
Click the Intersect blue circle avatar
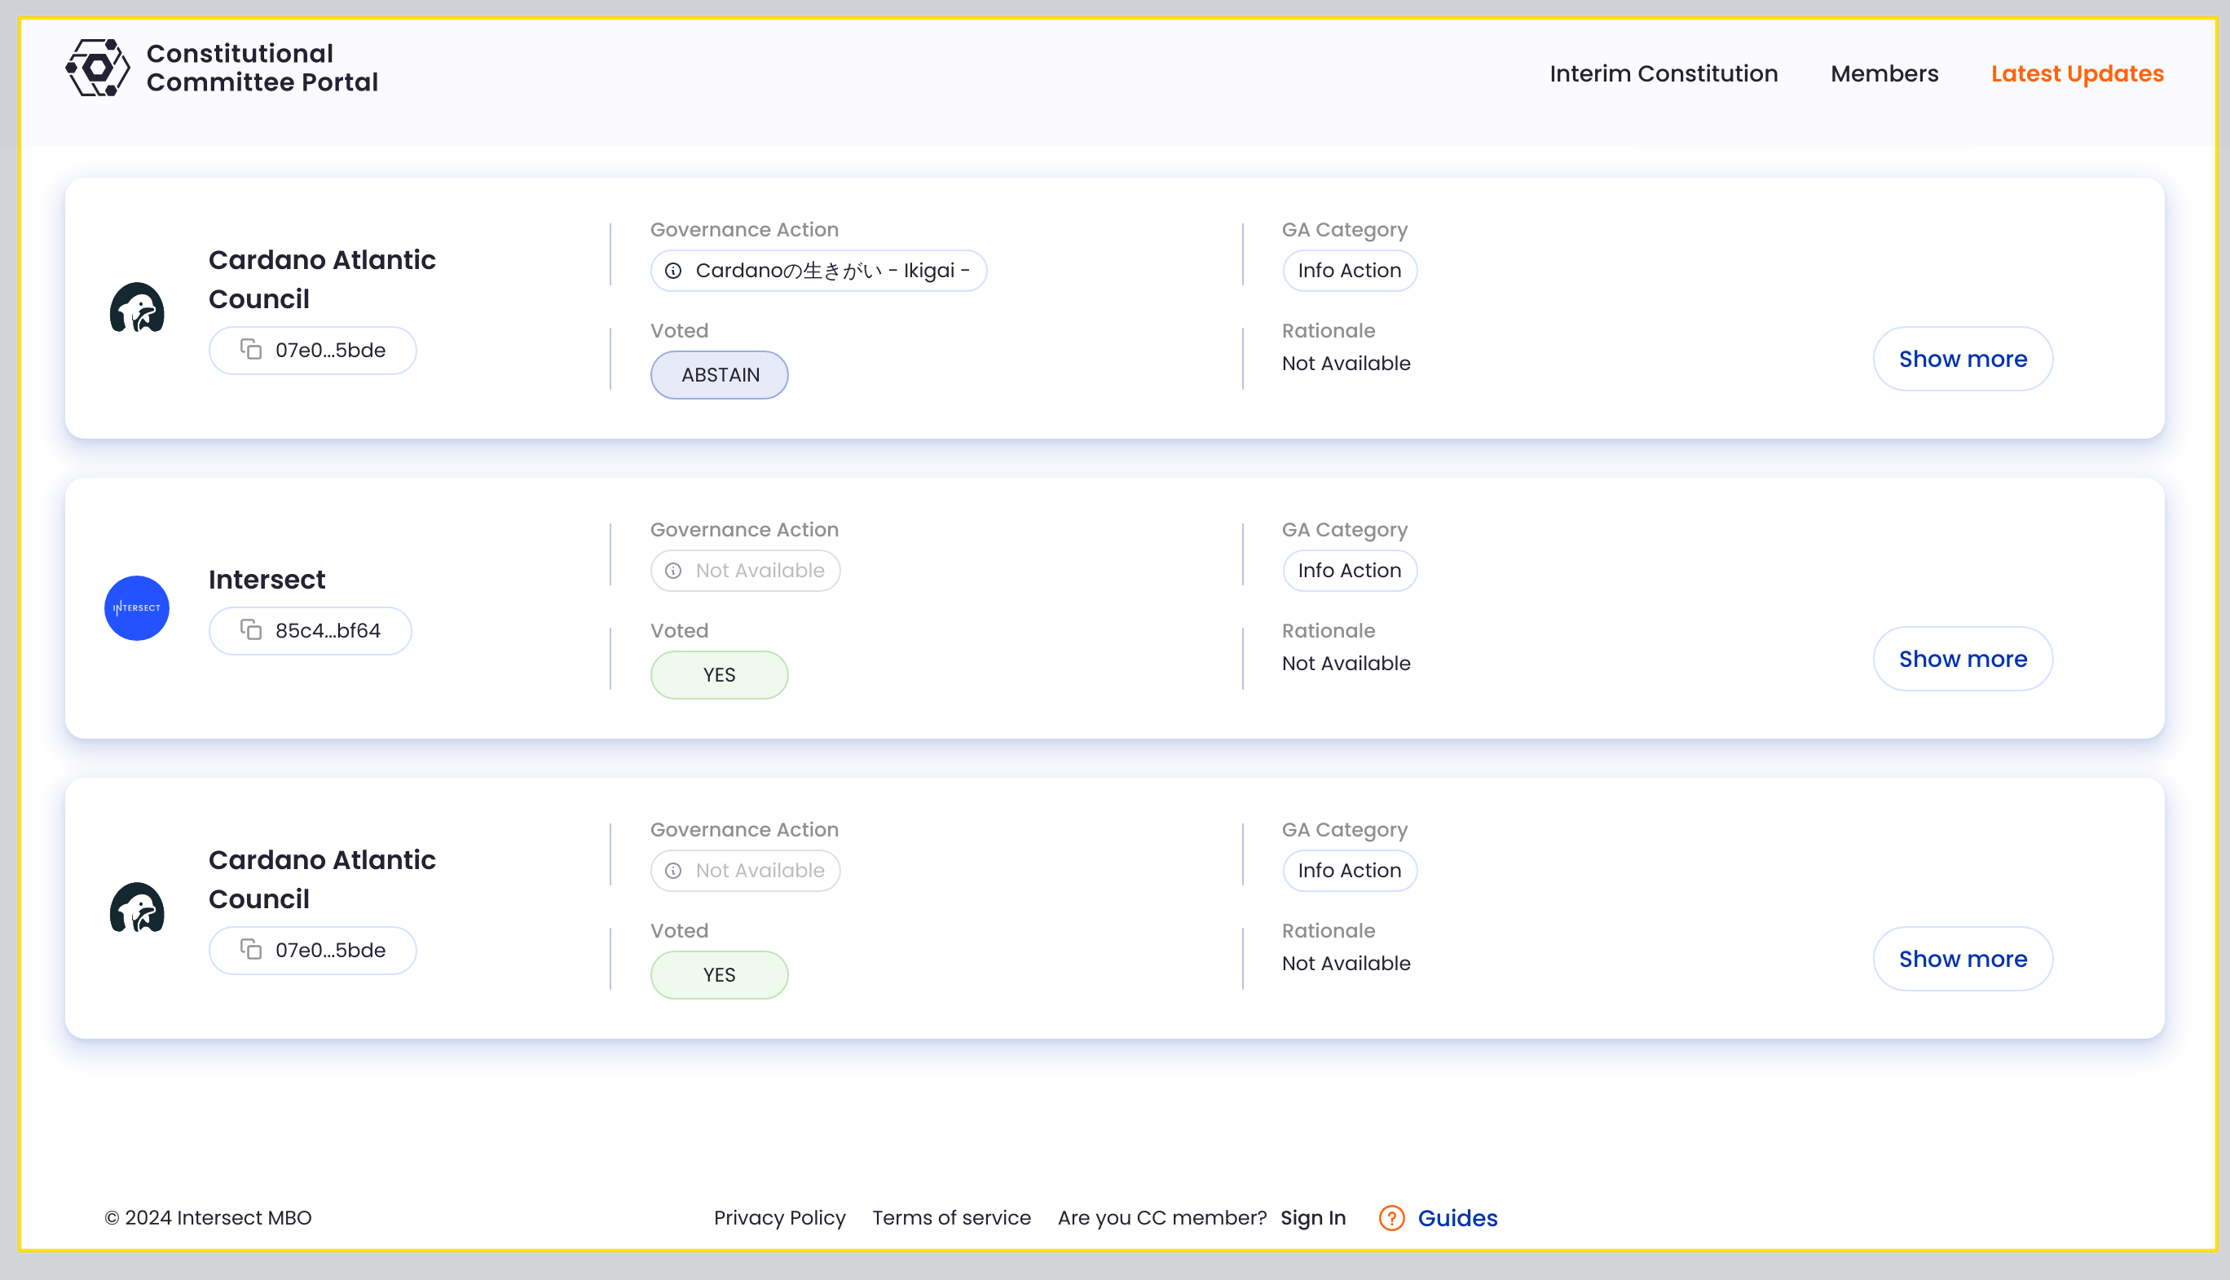point(136,608)
